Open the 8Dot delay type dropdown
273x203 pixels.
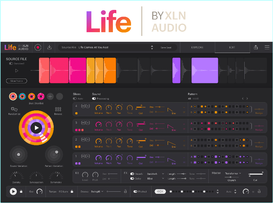coord(155,178)
